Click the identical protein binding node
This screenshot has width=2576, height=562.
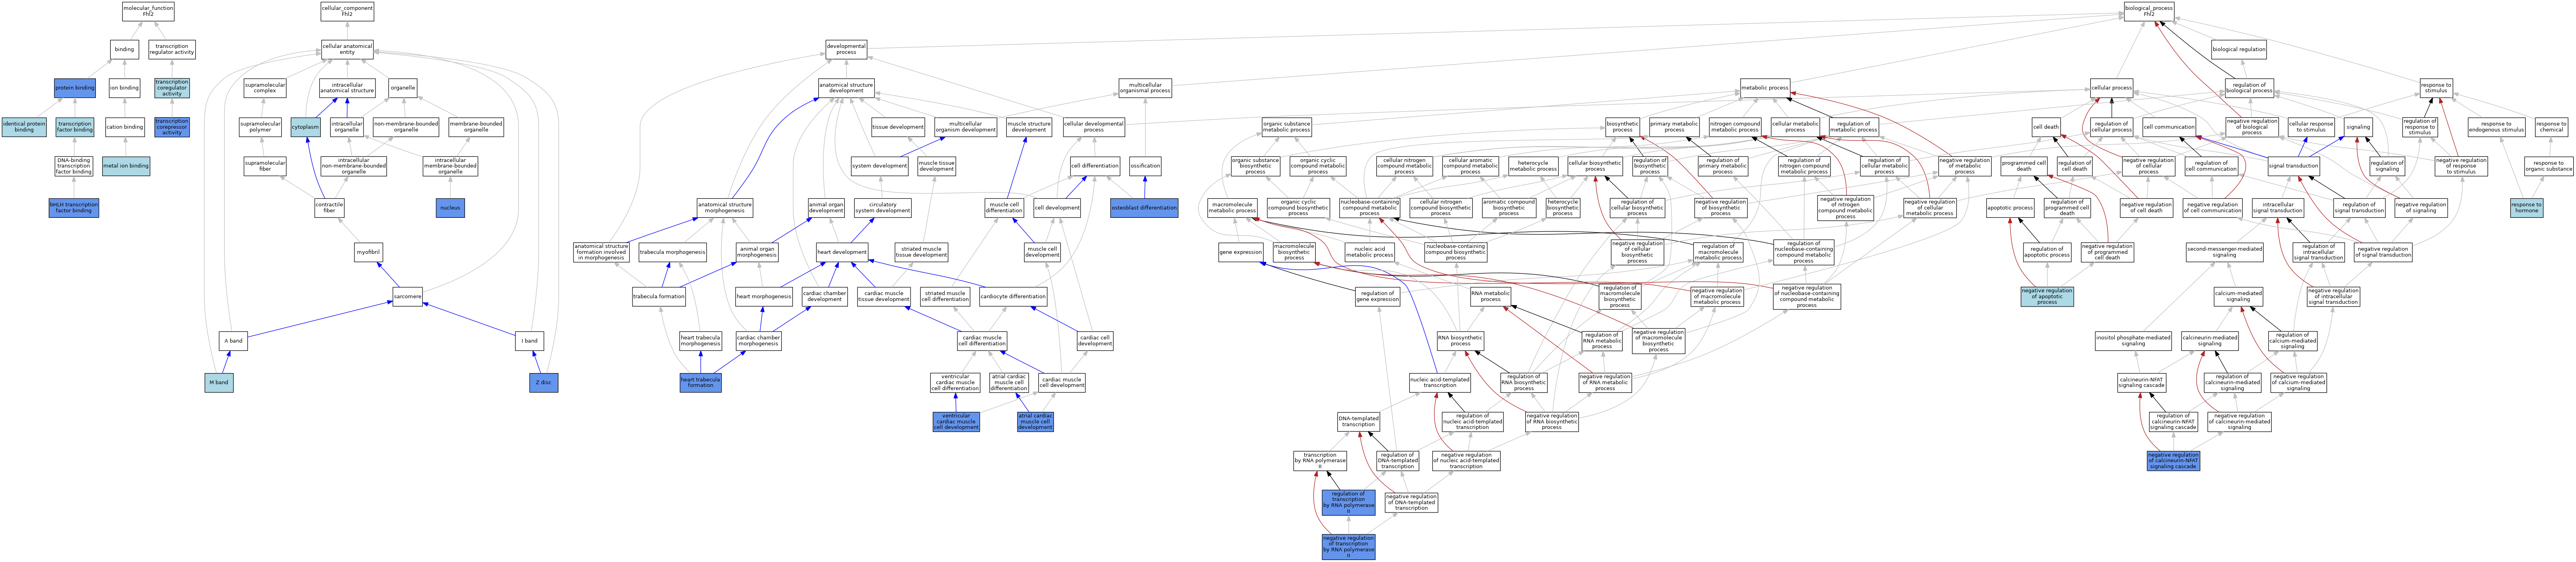pyautogui.click(x=24, y=127)
